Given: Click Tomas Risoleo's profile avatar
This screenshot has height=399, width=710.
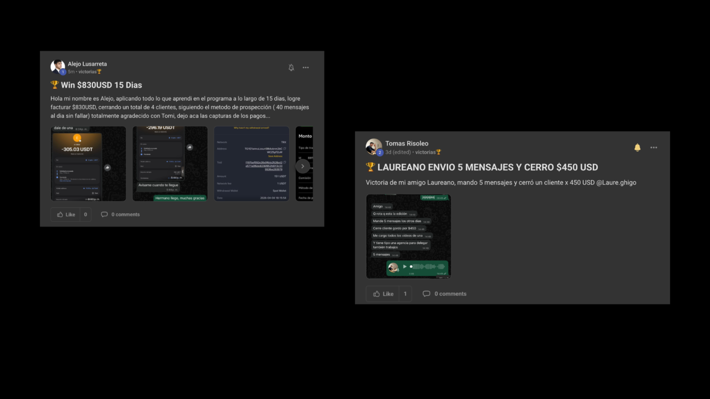Looking at the screenshot, I should 374,147.
